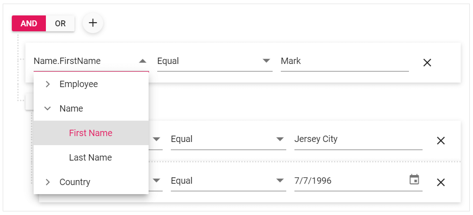Image resolution: width=473 pixels, height=215 pixels.
Task: Choose Last Name from the dropdown list
Action: tap(90, 158)
